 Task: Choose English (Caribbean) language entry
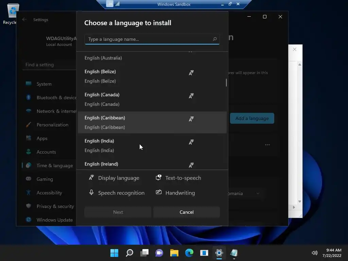[x=152, y=122]
